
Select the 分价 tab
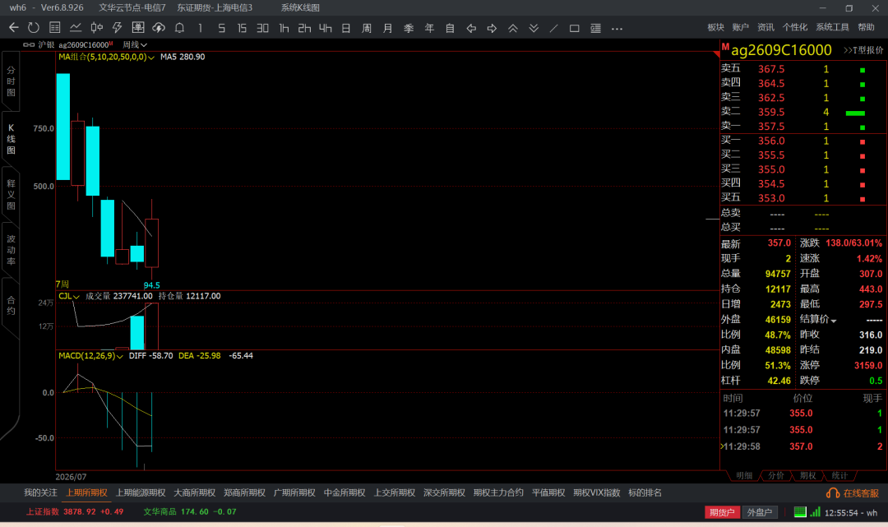click(x=776, y=475)
